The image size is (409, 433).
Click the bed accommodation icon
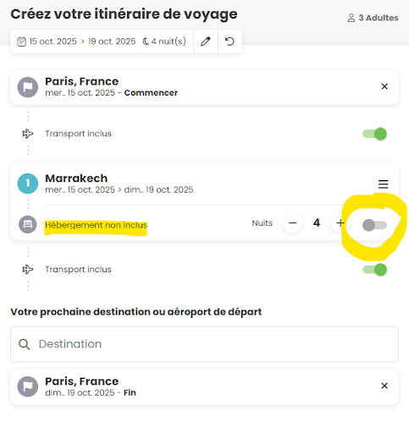tap(28, 224)
